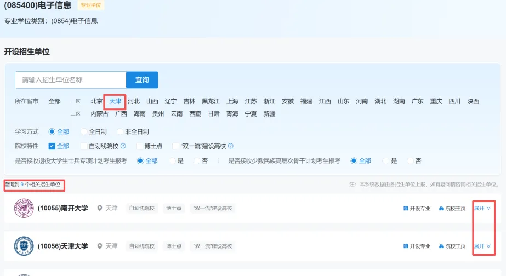Filter by province 天津
The width and height of the screenshot is (506, 276).
pos(115,101)
